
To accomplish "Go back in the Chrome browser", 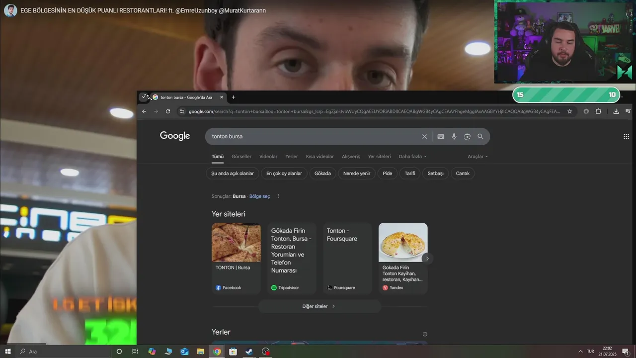I will (144, 111).
